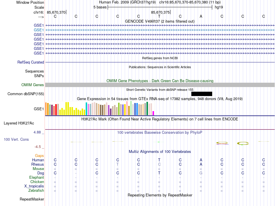The height and width of the screenshot is (206, 275).
Task: Click the Chicken species label
Action: click(37, 182)
